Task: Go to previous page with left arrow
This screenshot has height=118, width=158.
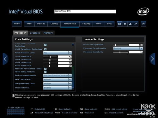Action: (5, 59)
